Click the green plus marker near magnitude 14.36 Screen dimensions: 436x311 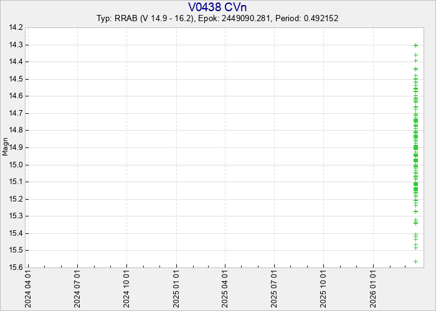point(415,55)
